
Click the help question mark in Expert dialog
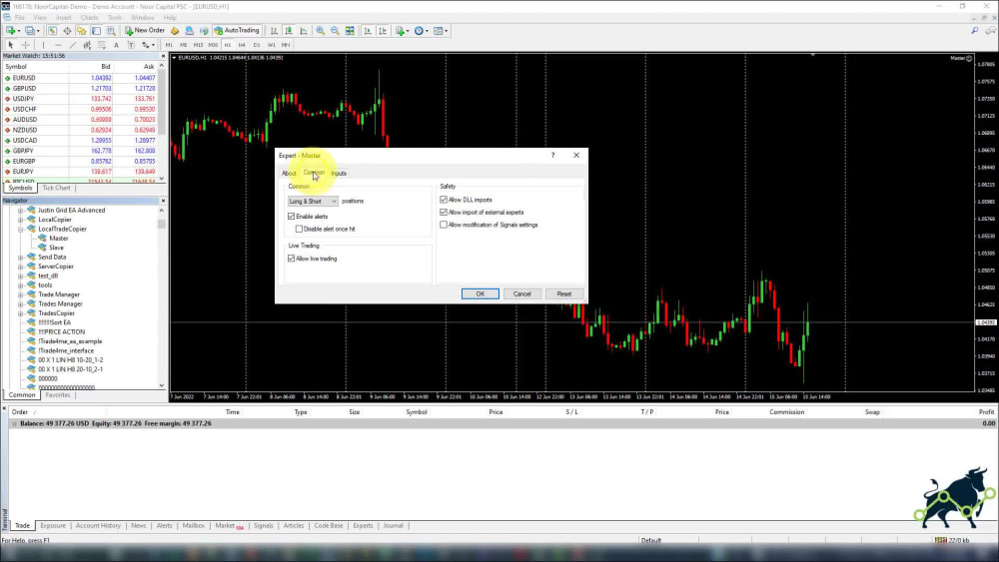(x=553, y=156)
